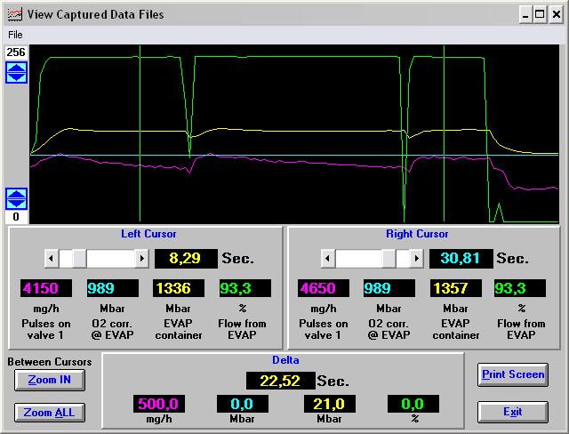Select the Right Cursor time 30,81 field
This screenshot has height=434, width=569.
coord(461,259)
